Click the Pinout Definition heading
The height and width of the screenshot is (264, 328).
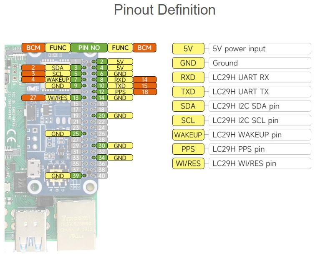click(165, 10)
